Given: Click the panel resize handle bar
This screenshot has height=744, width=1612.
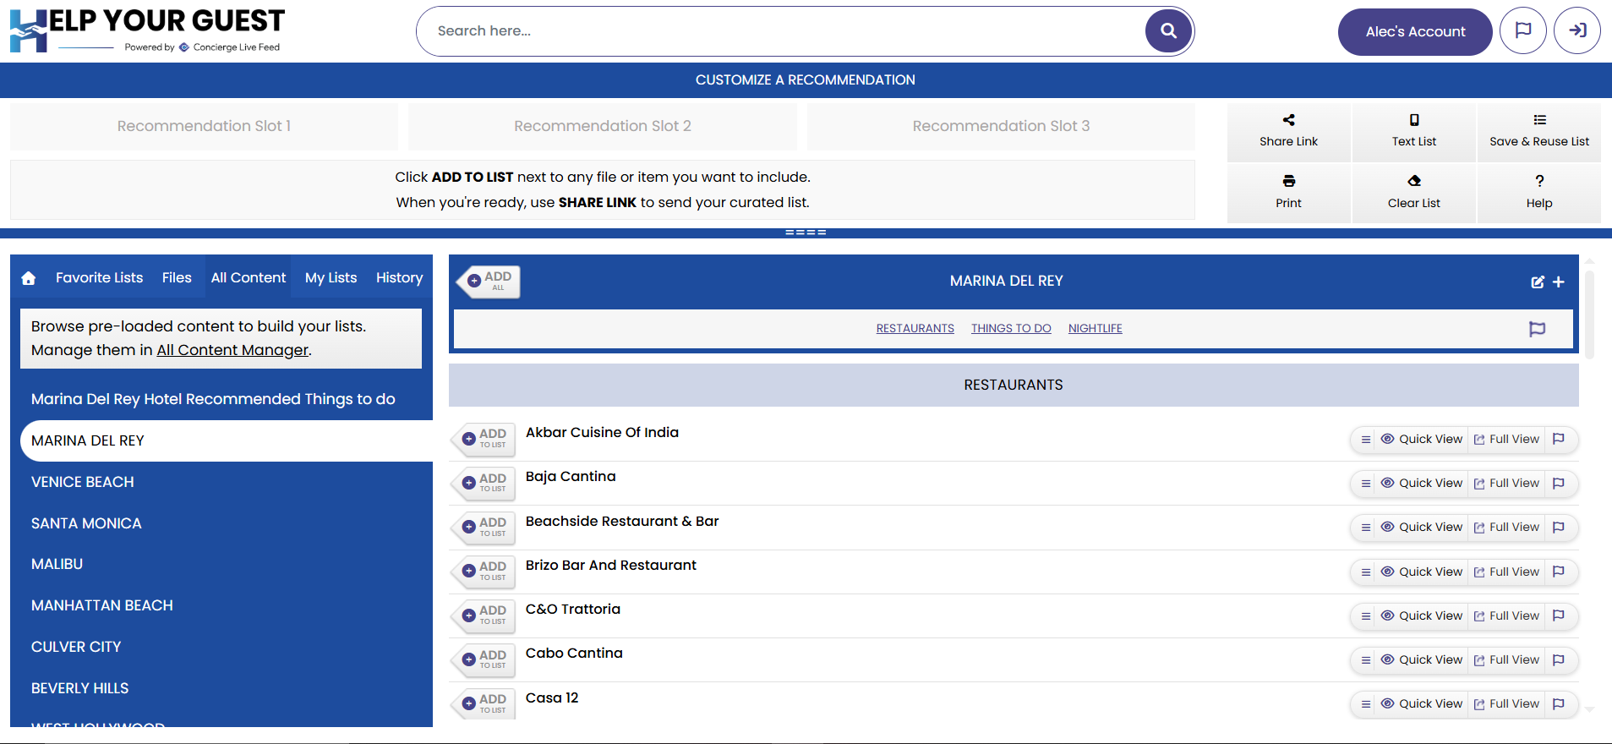Looking at the screenshot, I should pyautogui.click(x=806, y=232).
